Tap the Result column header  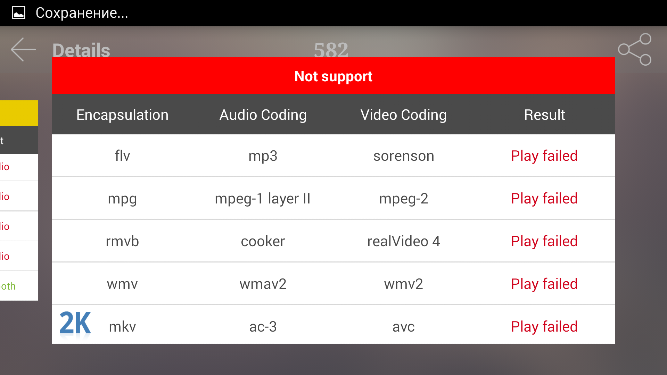click(x=544, y=115)
